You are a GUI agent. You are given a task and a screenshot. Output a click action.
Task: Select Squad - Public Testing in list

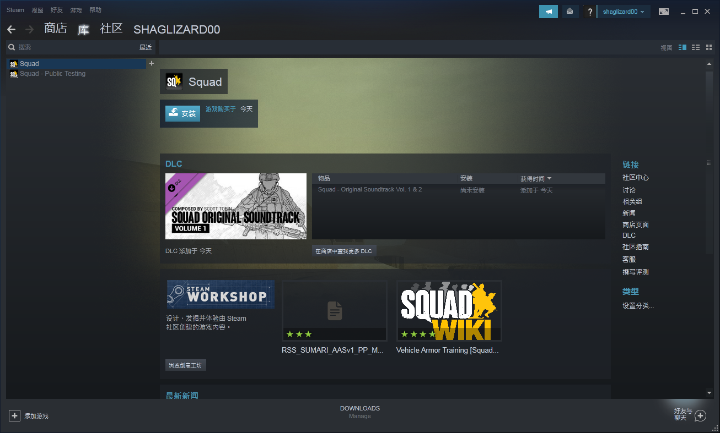point(77,74)
